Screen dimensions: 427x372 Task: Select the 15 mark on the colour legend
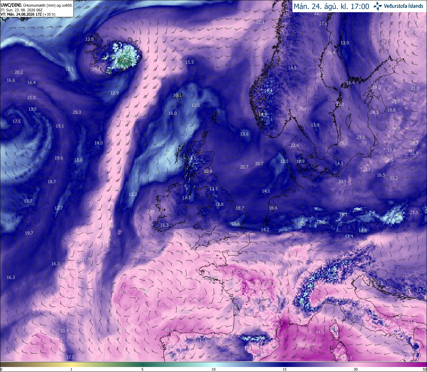pos(285,369)
